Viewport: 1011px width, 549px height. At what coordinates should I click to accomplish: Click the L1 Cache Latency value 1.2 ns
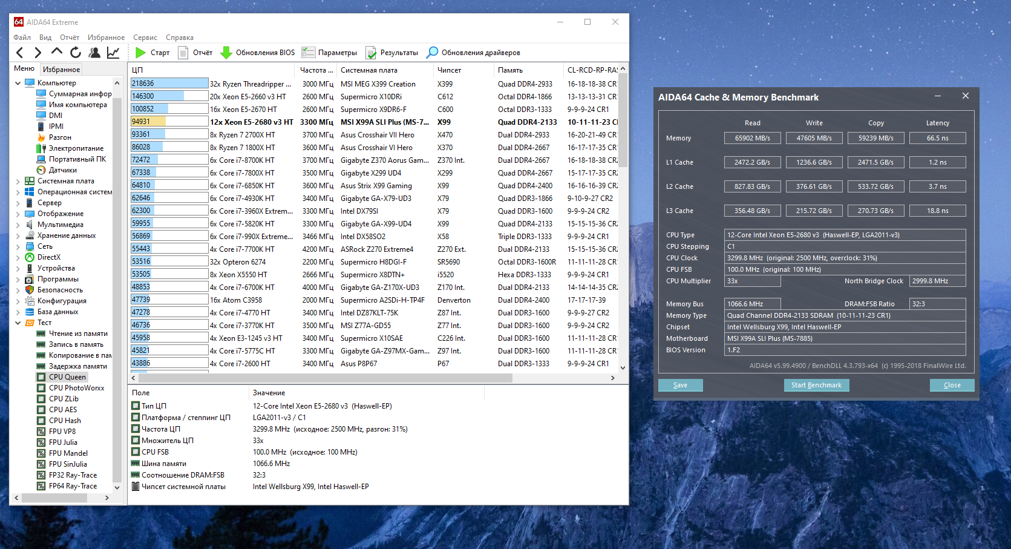938,162
